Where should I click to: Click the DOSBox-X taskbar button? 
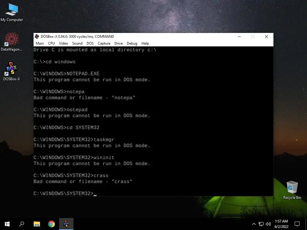(x=66, y=224)
